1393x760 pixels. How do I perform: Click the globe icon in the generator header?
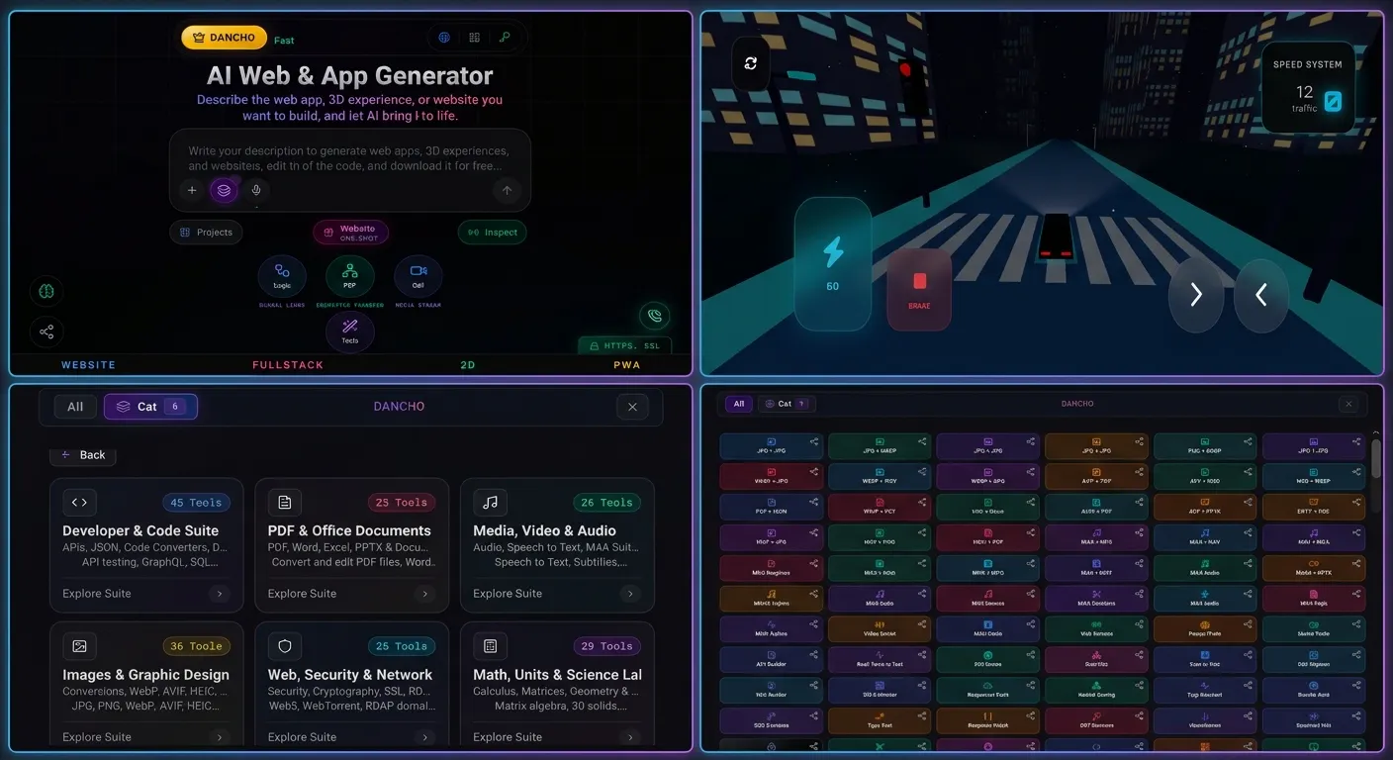click(444, 38)
